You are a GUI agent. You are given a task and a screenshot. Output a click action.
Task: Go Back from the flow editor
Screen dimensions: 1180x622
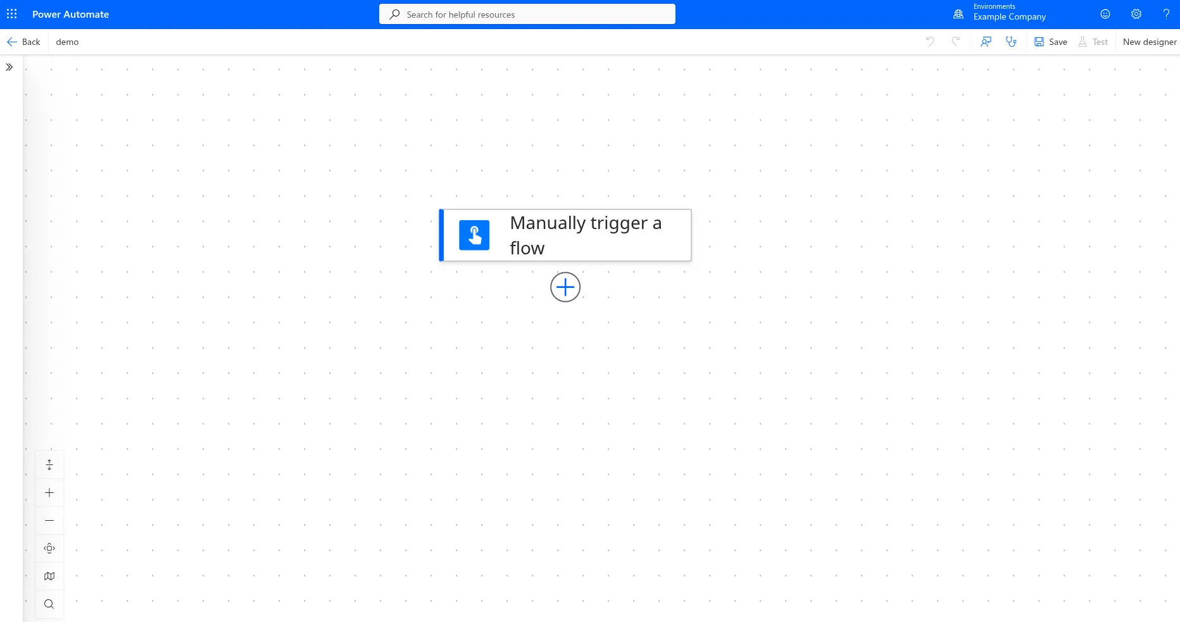(x=23, y=41)
